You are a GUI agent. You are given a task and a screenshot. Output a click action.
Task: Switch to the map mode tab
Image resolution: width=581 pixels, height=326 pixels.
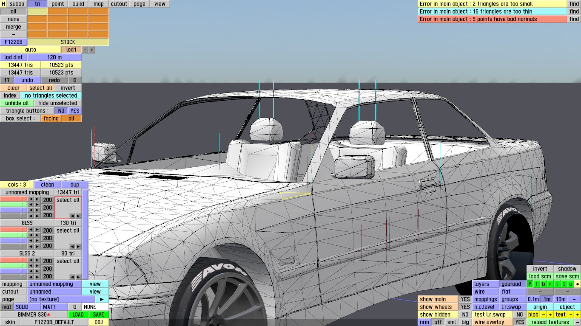pos(99,4)
